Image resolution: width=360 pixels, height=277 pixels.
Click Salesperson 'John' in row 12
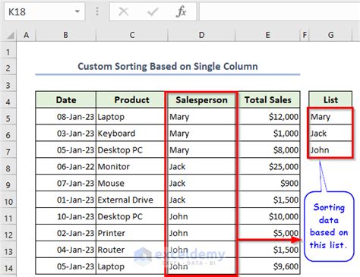coord(201,233)
